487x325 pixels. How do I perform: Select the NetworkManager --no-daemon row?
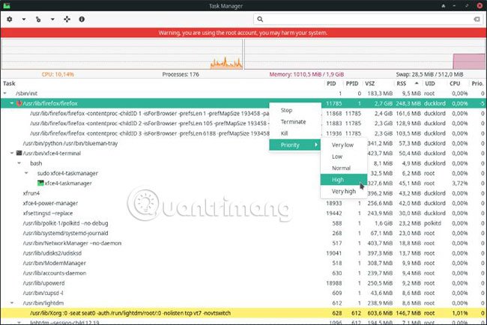[x=243, y=243]
